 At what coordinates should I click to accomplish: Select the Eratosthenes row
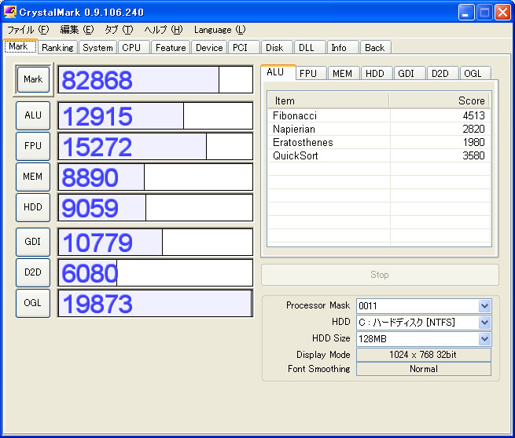click(379, 142)
